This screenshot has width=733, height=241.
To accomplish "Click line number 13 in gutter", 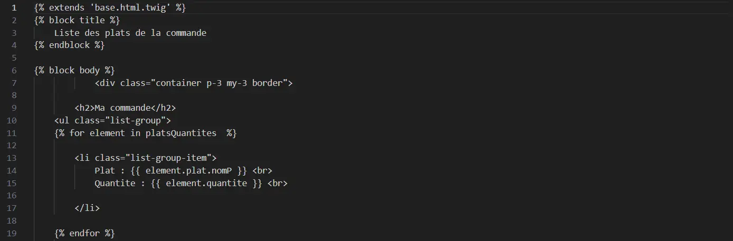I will point(13,158).
